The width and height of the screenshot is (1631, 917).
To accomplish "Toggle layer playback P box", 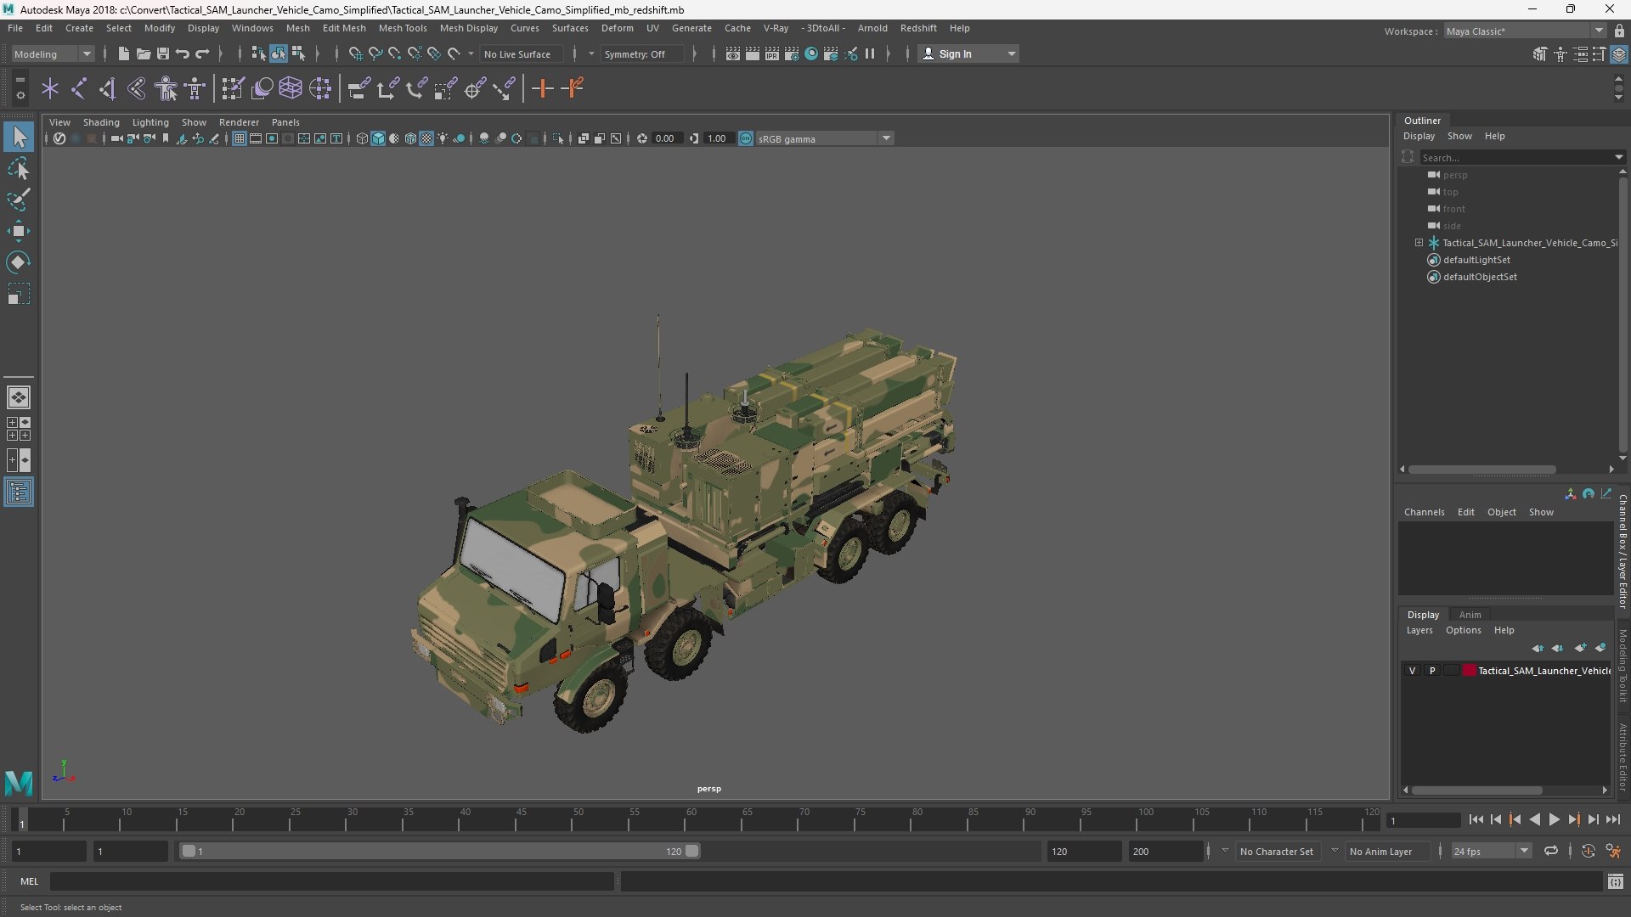I will point(1432,671).
